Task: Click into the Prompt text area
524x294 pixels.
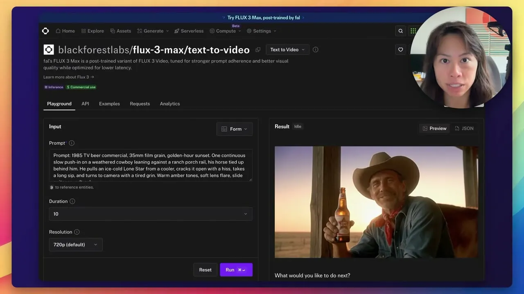Action: 151,165
